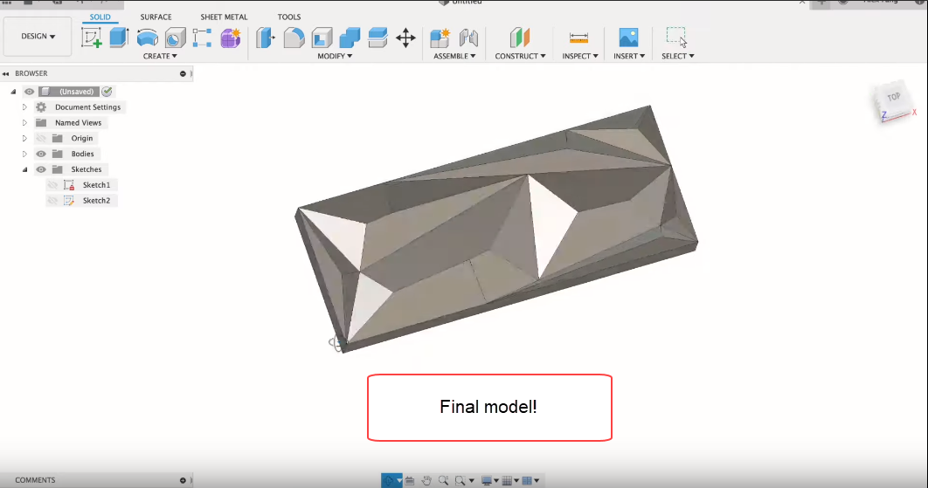Click the Orbit navigation tool
The width and height of the screenshot is (928, 488).
388,480
